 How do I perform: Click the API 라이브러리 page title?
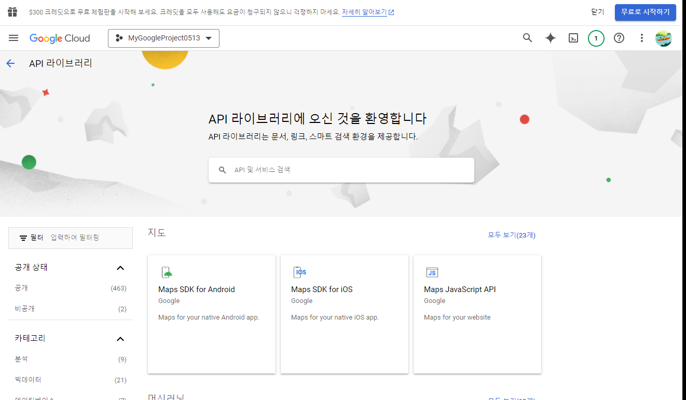click(61, 63)
